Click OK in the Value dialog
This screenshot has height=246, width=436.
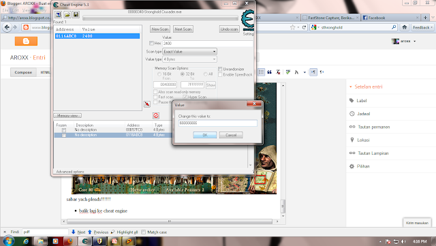coord(205,135)
